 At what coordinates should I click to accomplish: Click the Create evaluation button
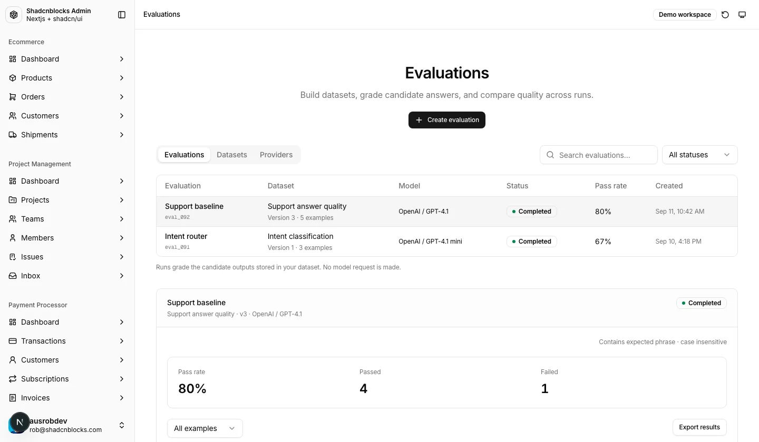[x=447, y=120]
